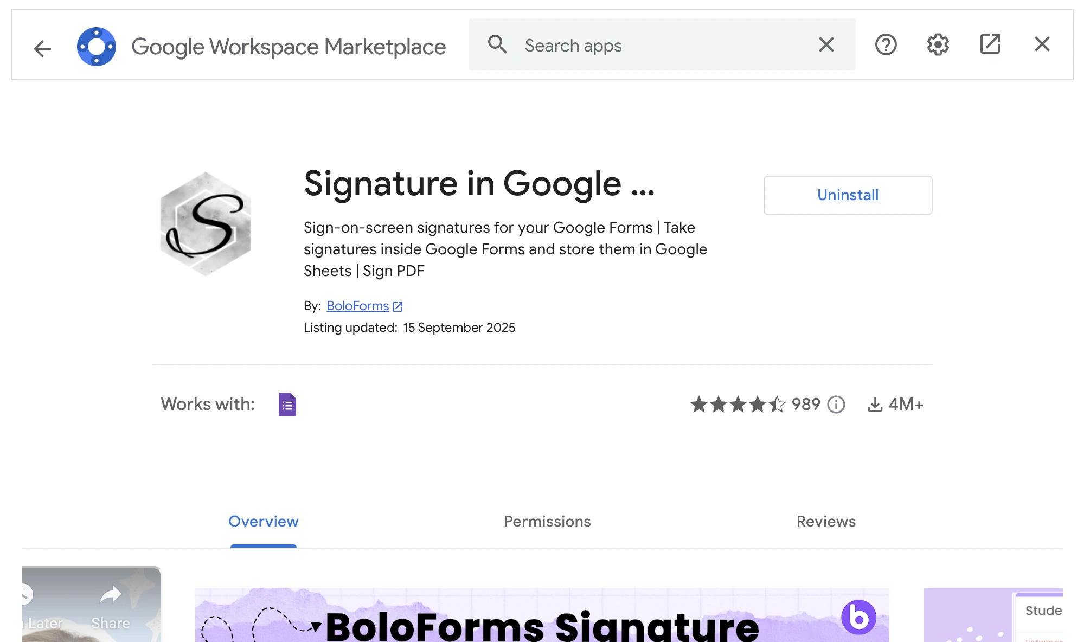The width and height of the screenshot is (1077, 642).
Task: Open the BoloForms developer link
Action: click(357, 306)
